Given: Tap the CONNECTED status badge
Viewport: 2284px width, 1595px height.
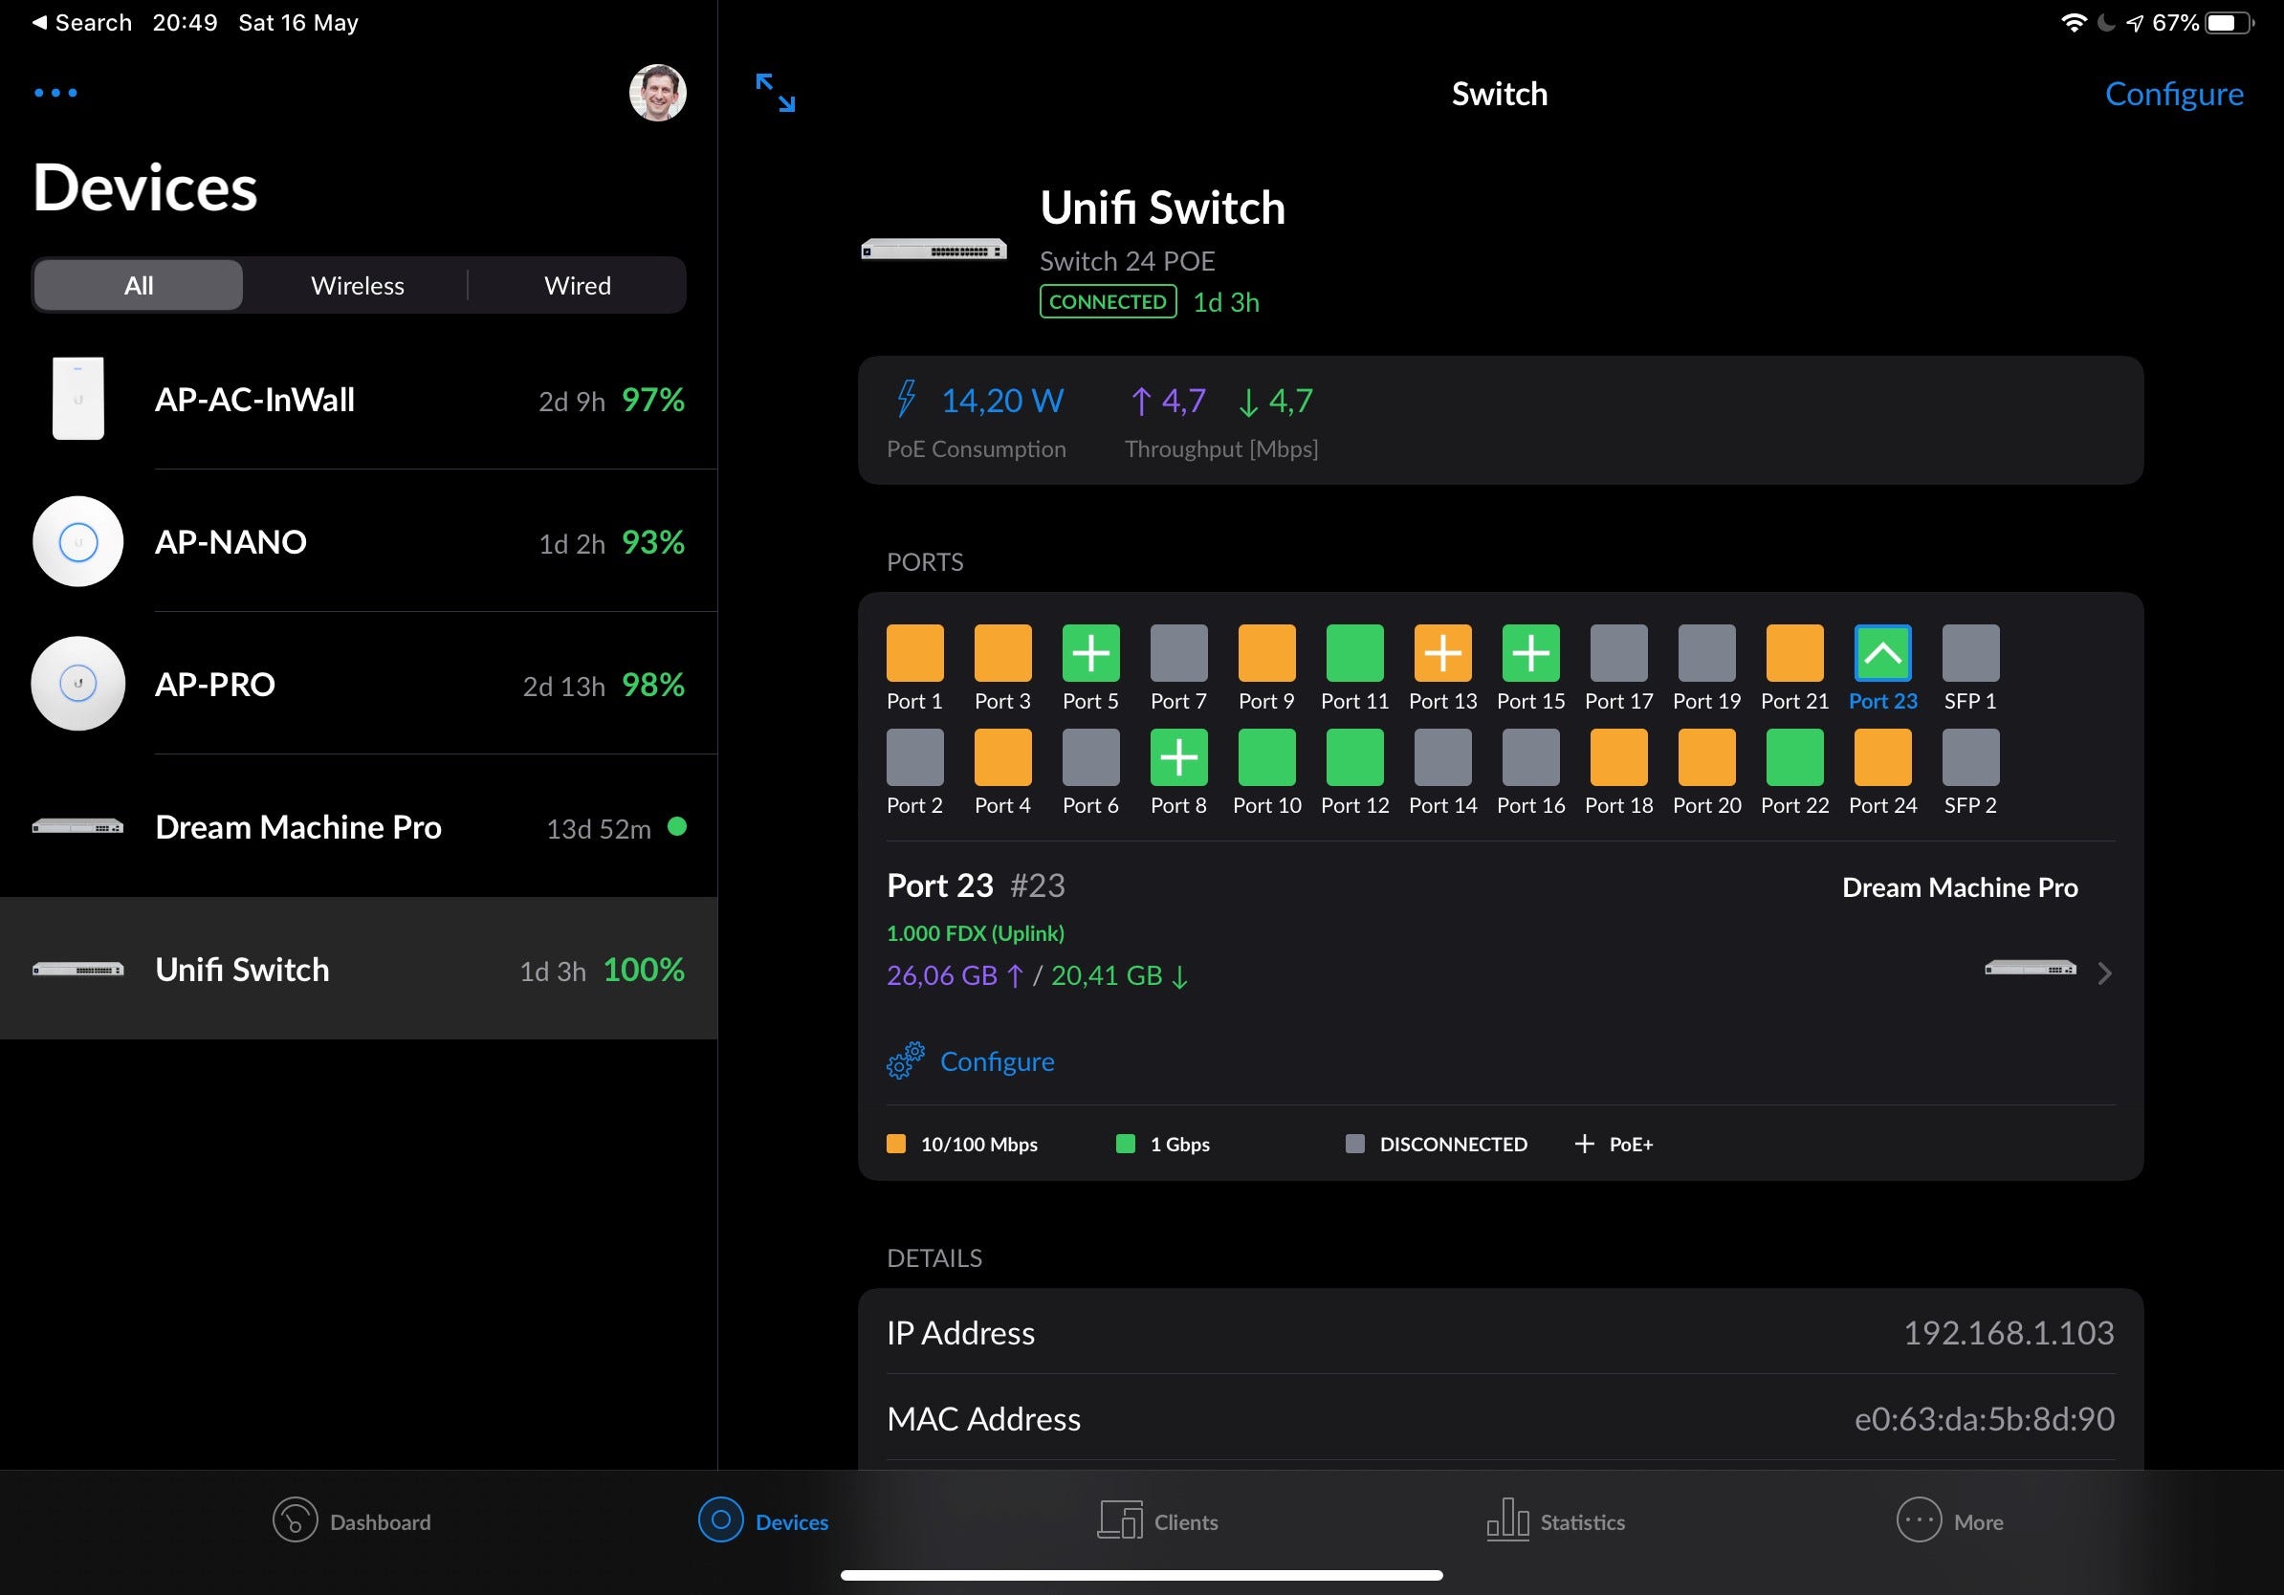Looking at the screenshot, I should pyautogui.click(x=1108, y=301).
